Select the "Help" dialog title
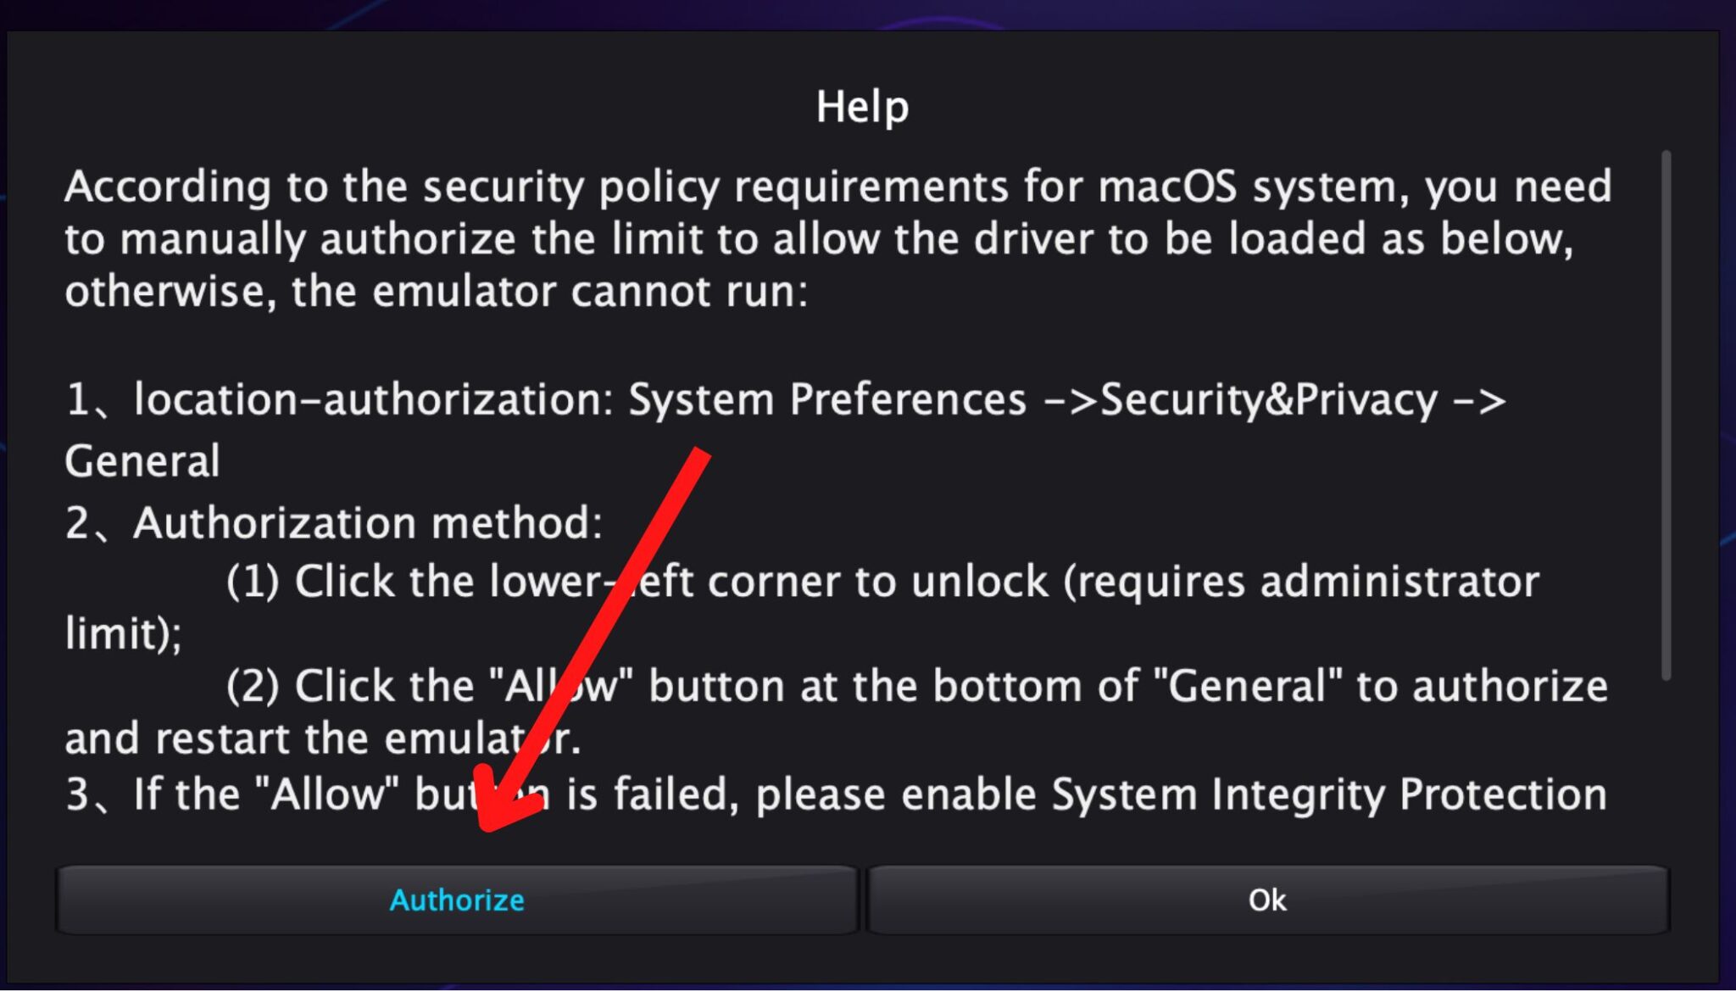 (x=862, y=108)
